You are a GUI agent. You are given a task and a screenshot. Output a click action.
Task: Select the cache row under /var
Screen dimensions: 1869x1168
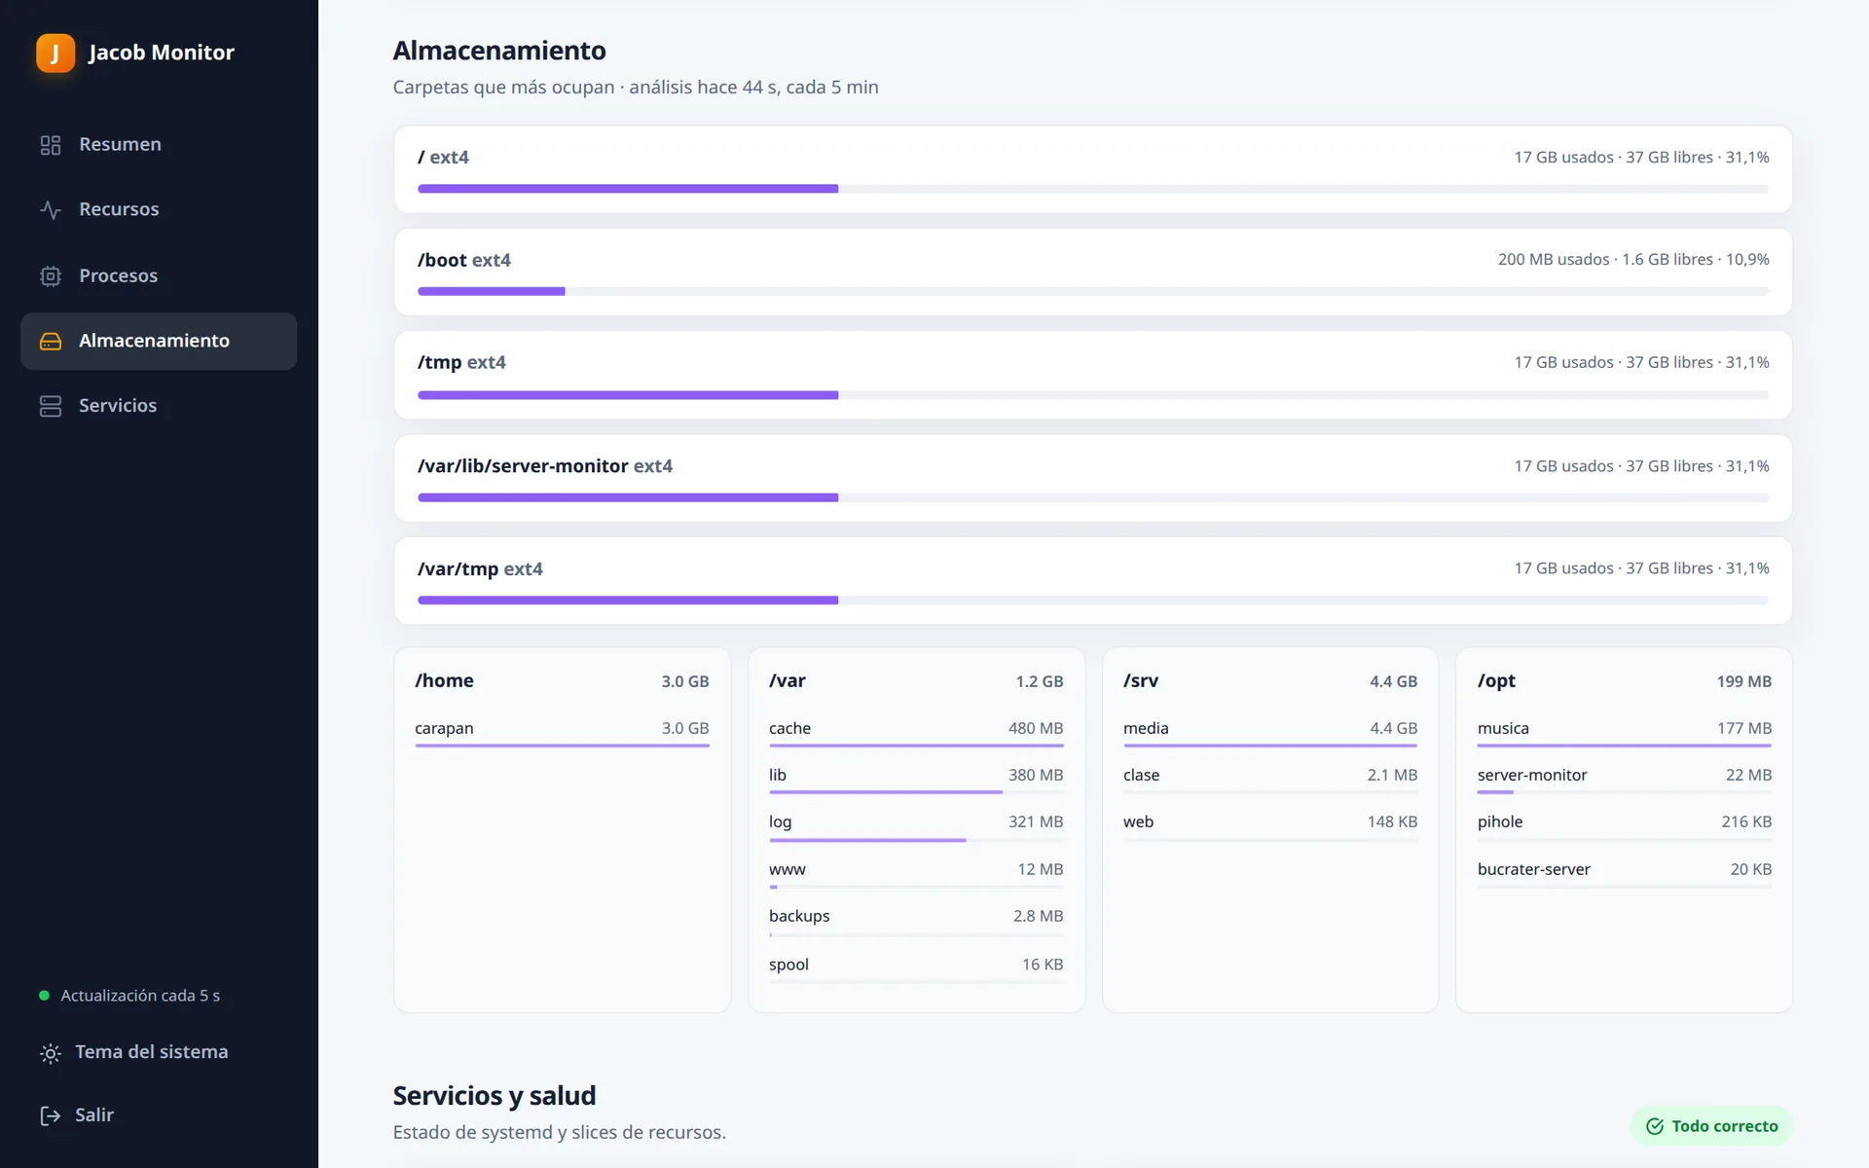click(916, 733)
